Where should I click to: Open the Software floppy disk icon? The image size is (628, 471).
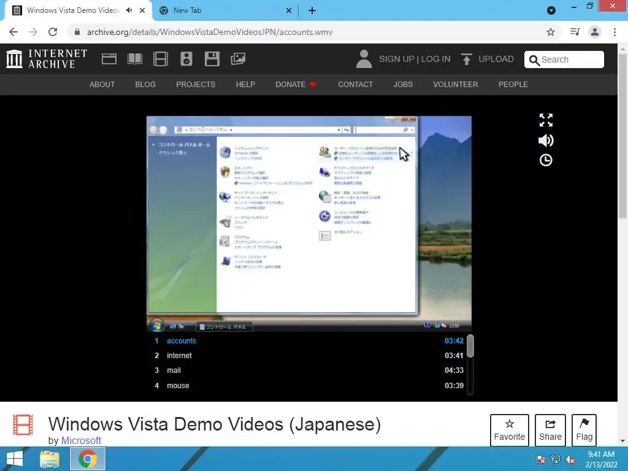point(212,59)
